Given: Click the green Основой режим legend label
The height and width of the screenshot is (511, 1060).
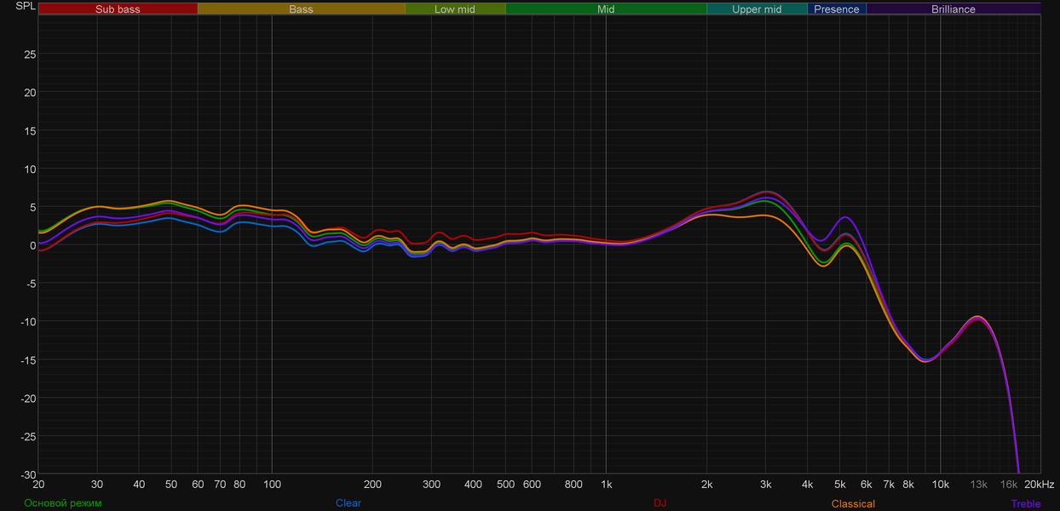Looking at the screenshot, I should [x=63, y=503].
